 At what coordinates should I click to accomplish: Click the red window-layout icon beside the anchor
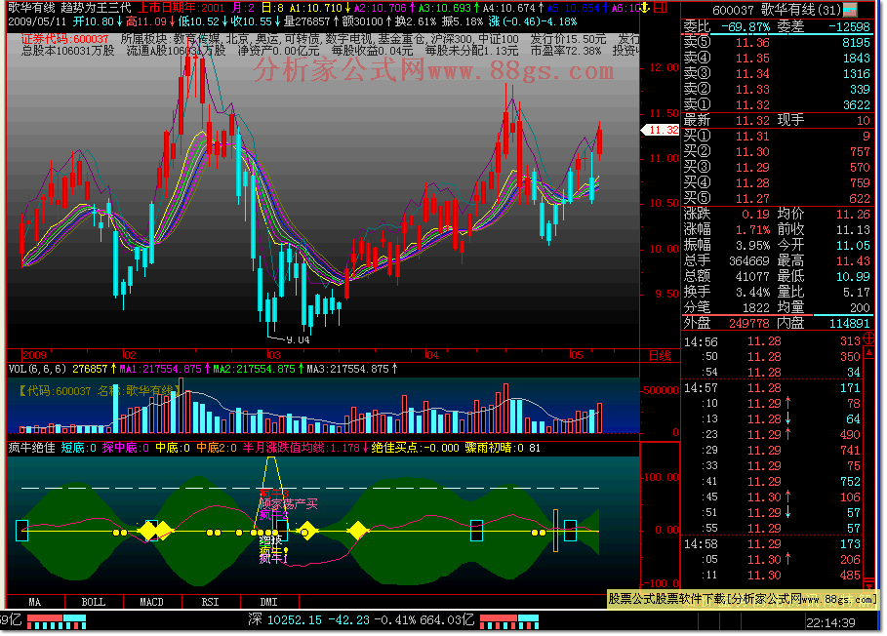[661, 8]
